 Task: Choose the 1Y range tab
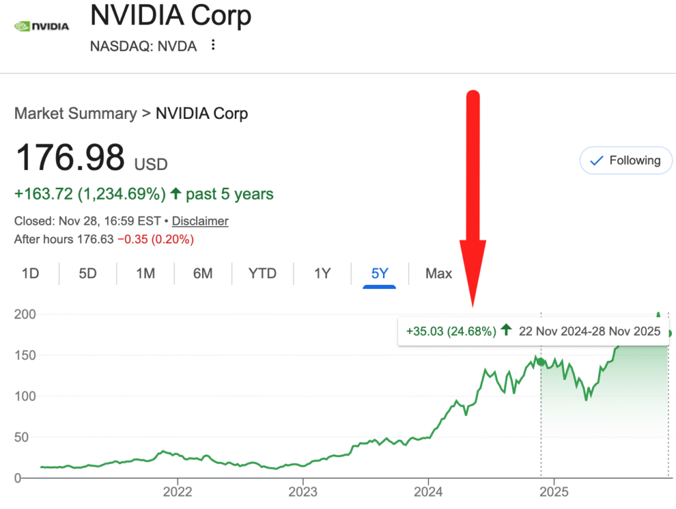coord(322,273)
